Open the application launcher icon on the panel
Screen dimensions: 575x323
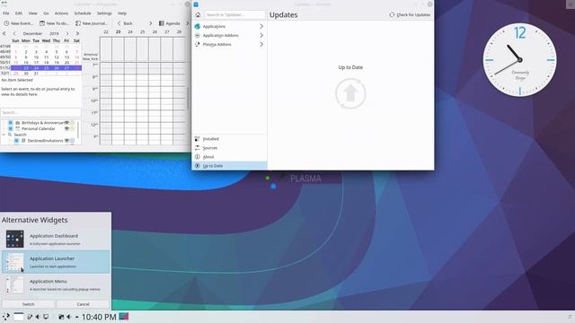click(x=6, y=317)
